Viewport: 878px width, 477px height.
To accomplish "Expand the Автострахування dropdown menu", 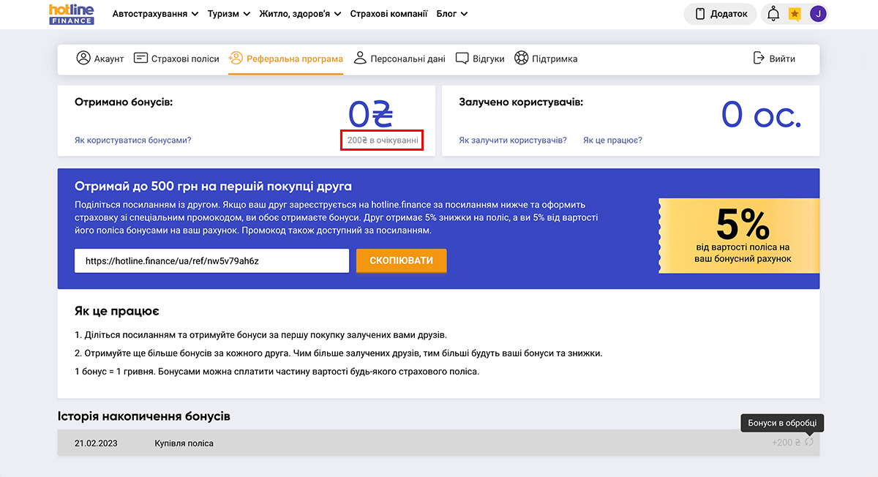I will 155,14.
